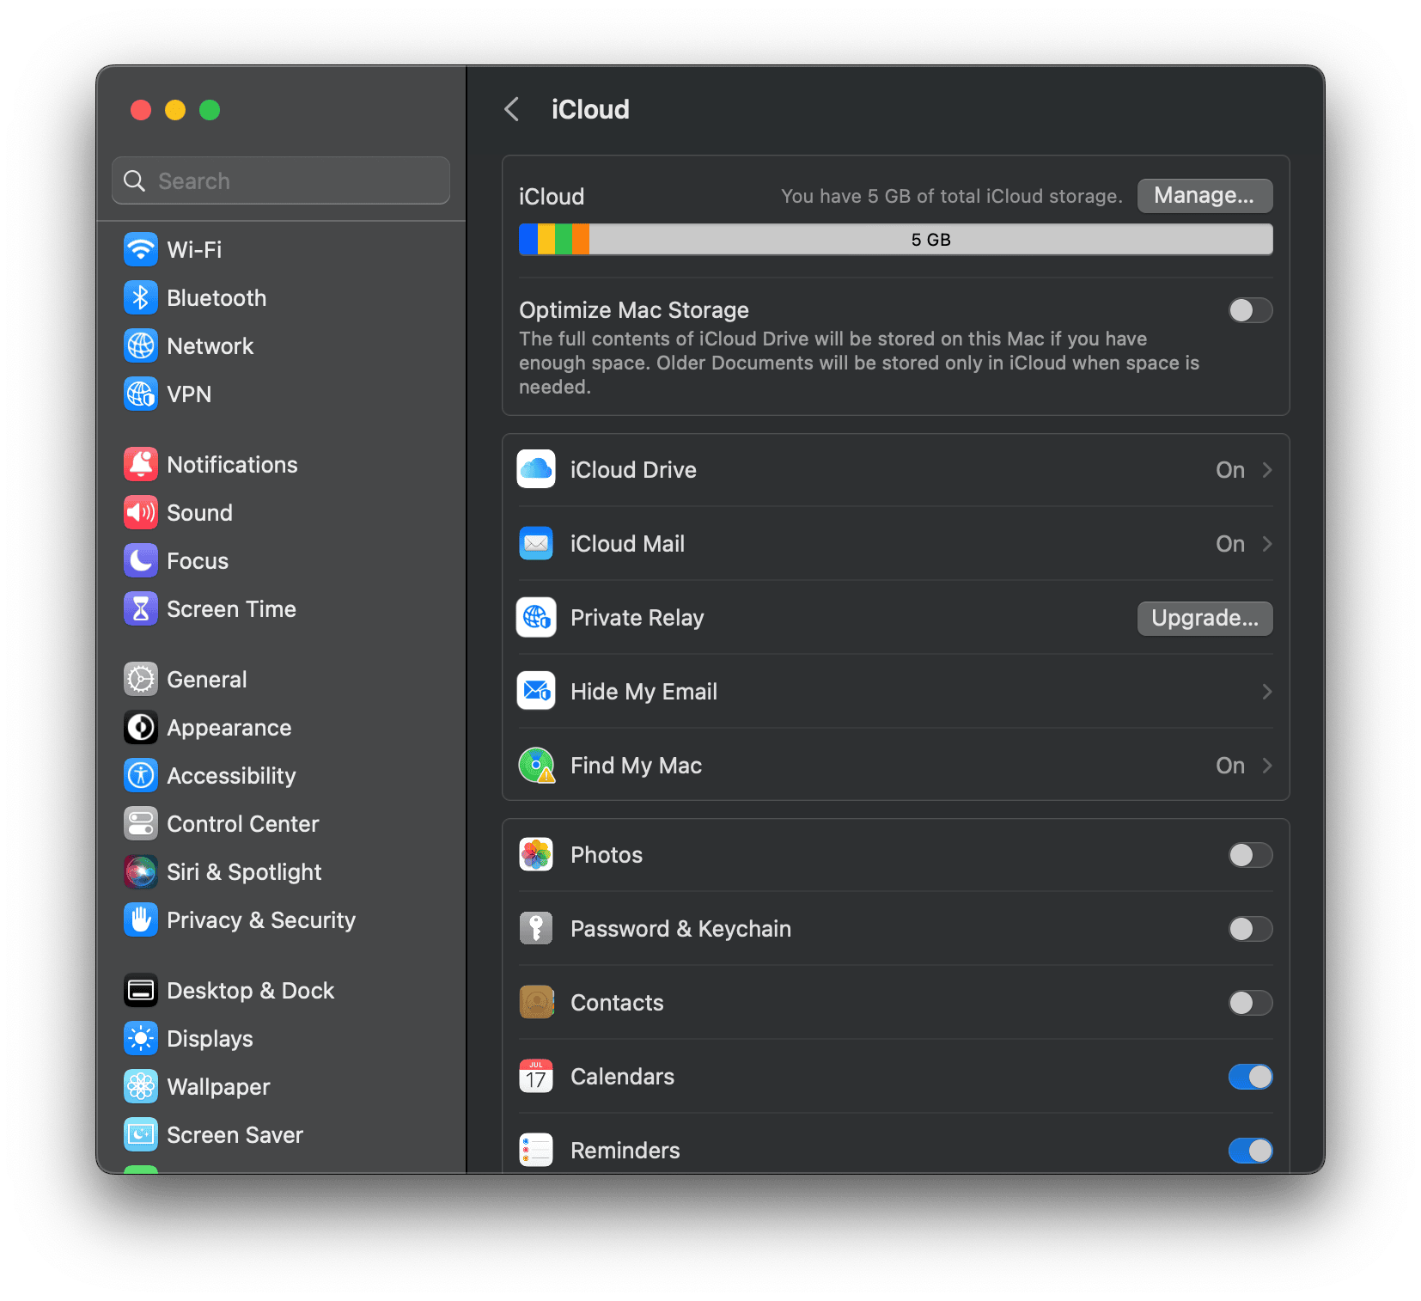This screenshot has width=1421, height=1301.
Task: Click 'You have 5 GB of total iCloud storage.'
Action: coord(951,196)
